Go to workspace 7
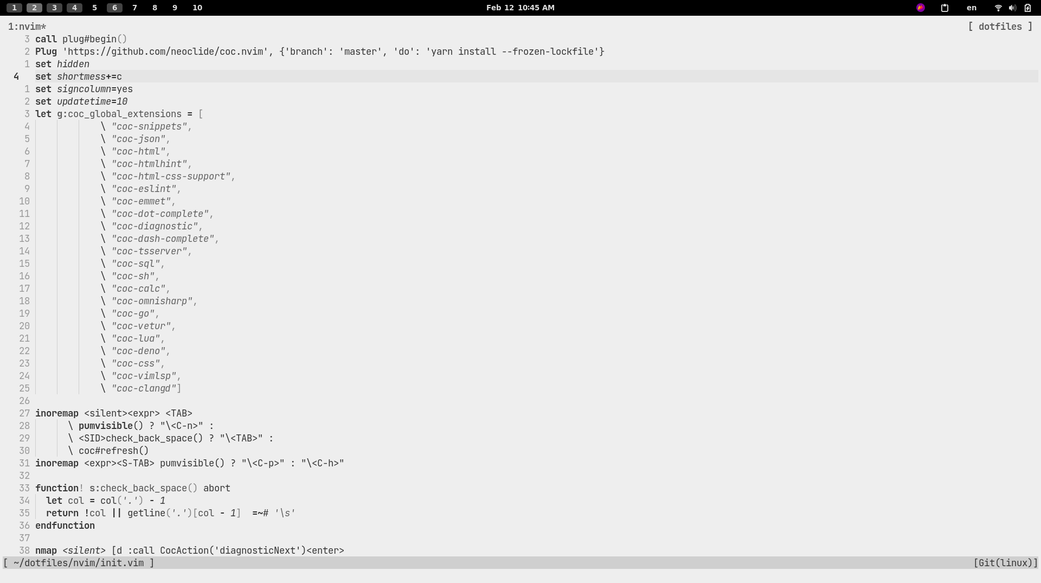Screen dimensions: 1041x583 [x=134, y=8]
